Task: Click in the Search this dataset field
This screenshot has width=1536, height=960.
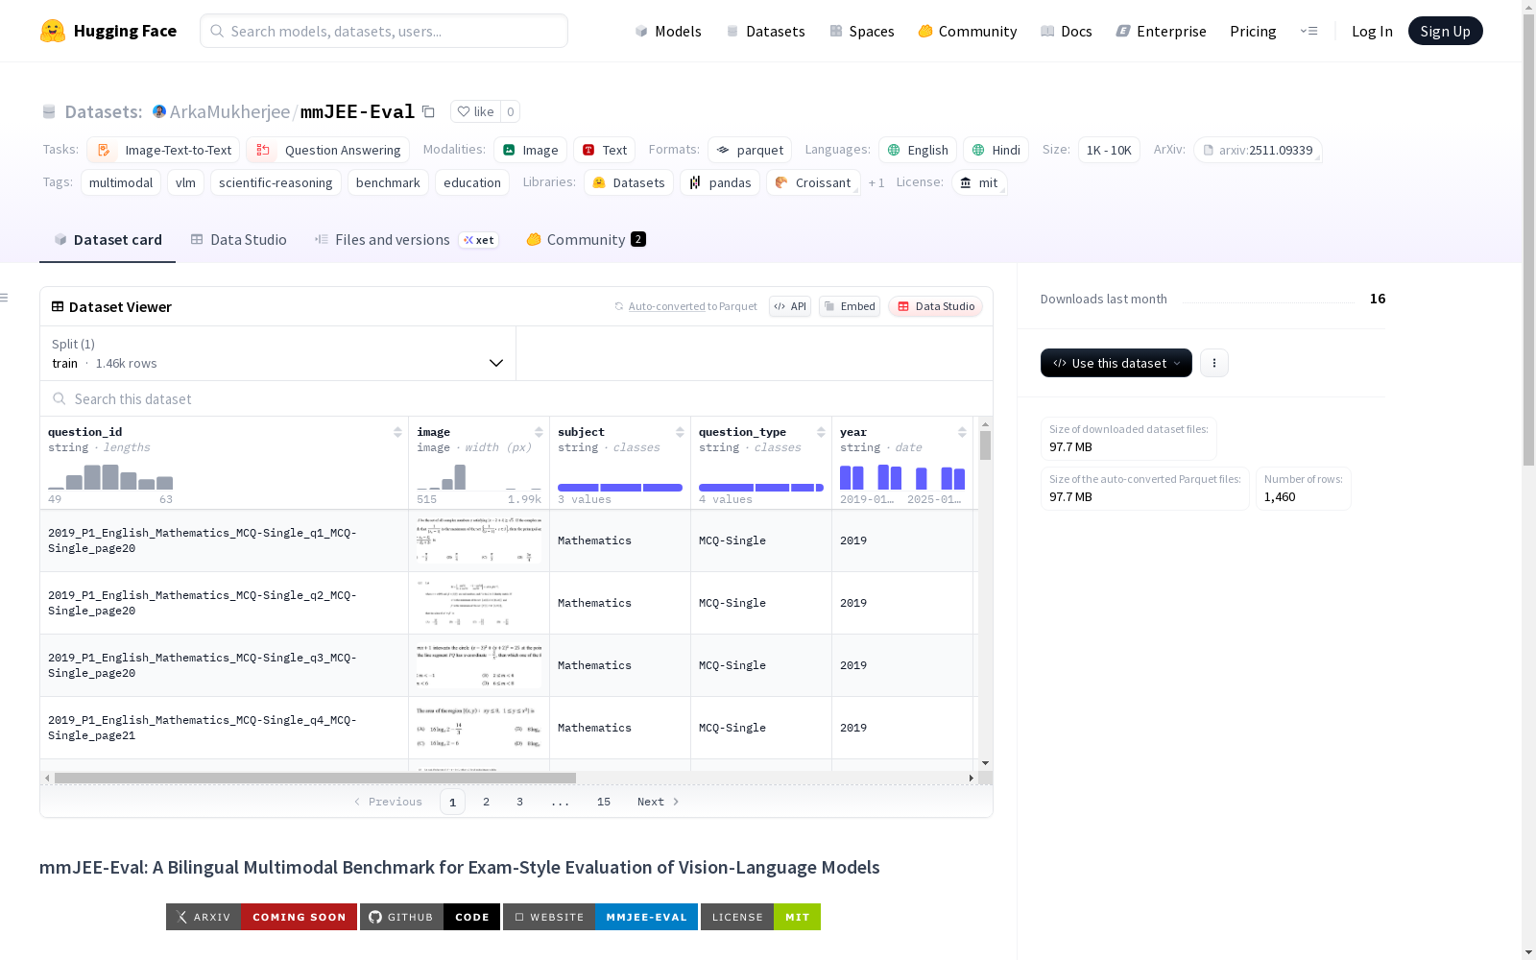Action: pyautogui.click(x=516, y=398)
